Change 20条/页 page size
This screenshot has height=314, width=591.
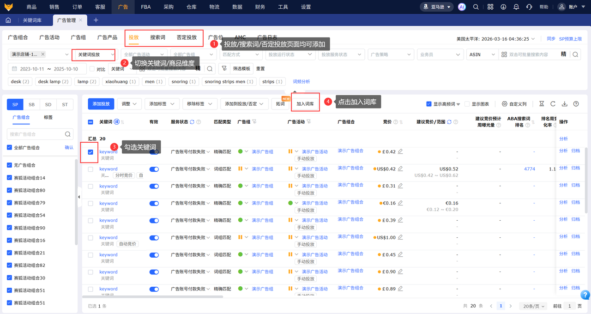[533, 306]
